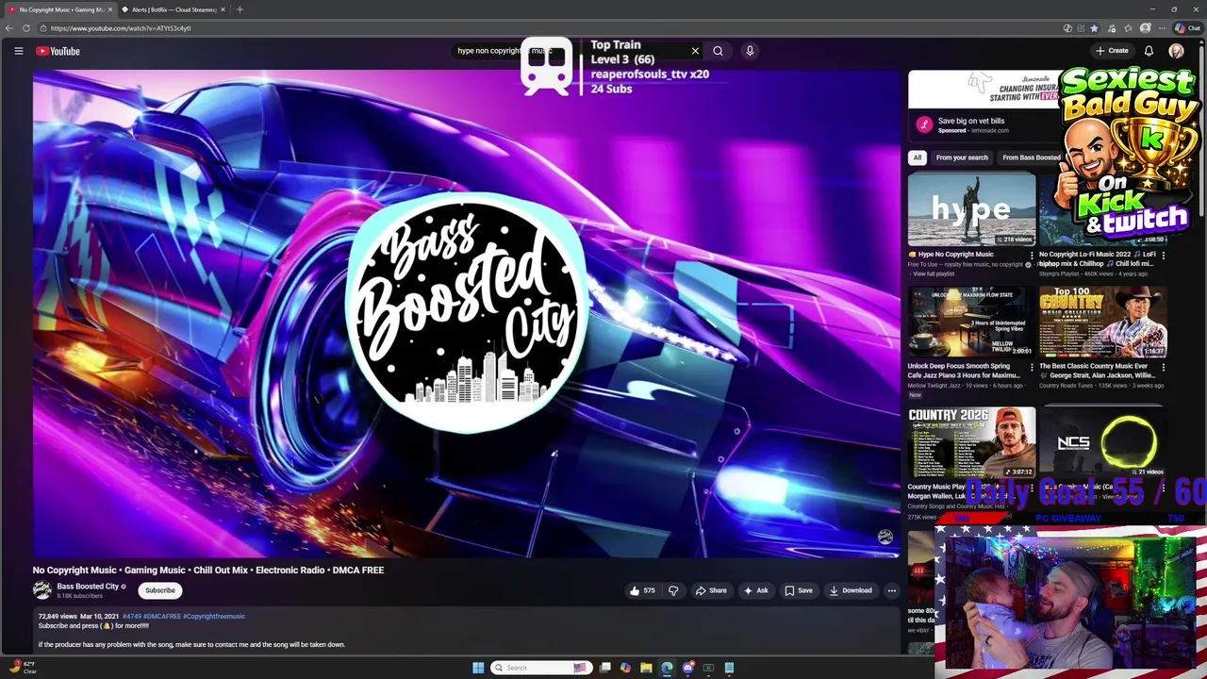The width and height of the screenshot is (1207, 679).
Task: Open the browser settings three-dot menu
Action: [1162, 28]
